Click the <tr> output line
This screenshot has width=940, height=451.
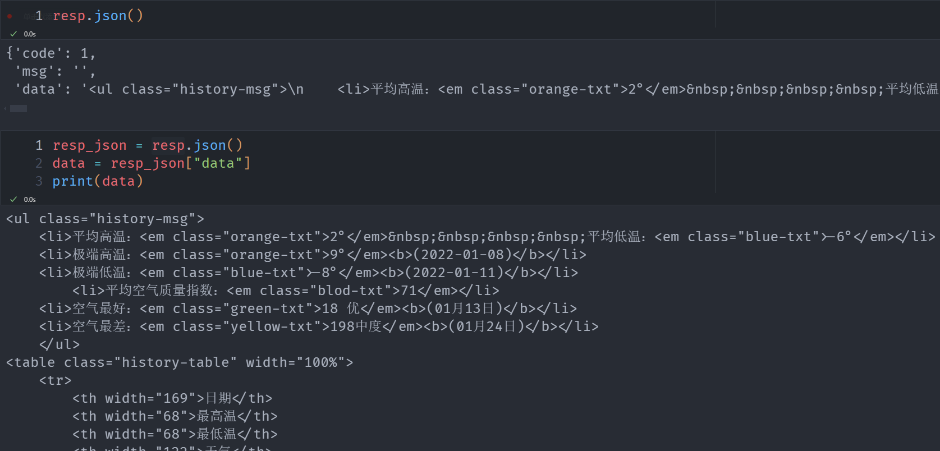[x=55, y=380]
